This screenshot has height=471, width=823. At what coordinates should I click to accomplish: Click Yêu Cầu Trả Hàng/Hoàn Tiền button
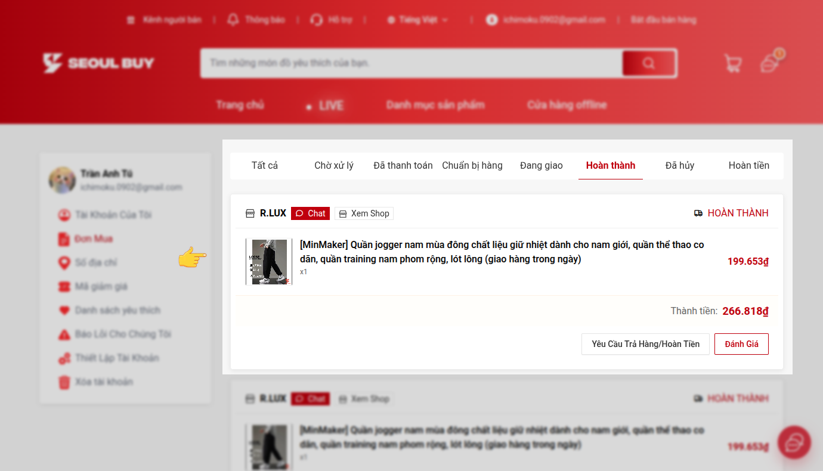pyautogui.click(x=645, y=344)
